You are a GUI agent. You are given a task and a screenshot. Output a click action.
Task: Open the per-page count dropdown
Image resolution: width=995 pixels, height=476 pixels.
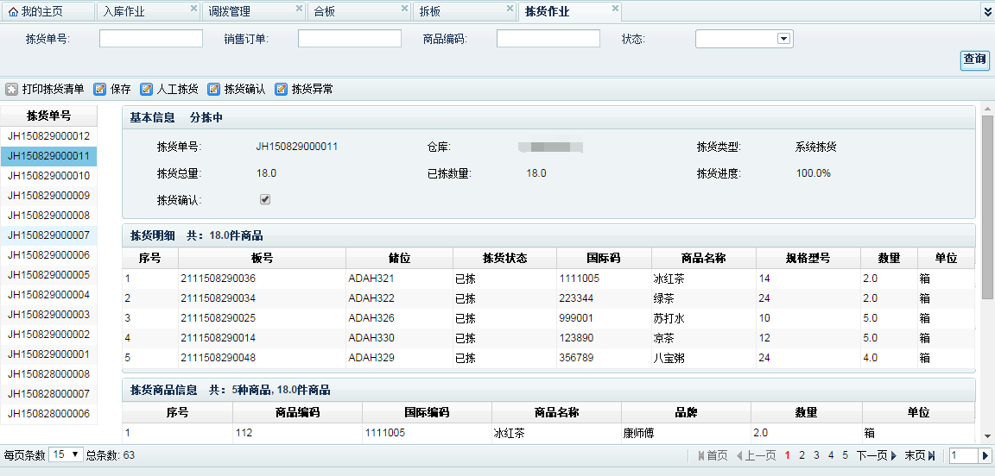66,454
